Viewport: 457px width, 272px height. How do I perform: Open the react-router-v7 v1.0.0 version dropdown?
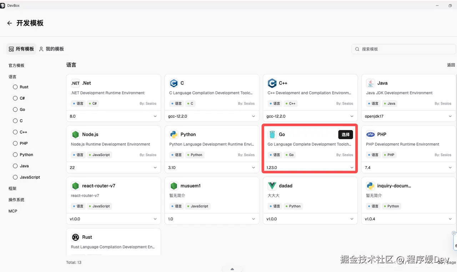pos(114,219)
